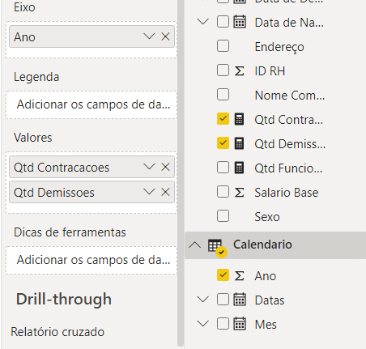
Task: Select the Salario Base field name
Action: coord(287,193)
